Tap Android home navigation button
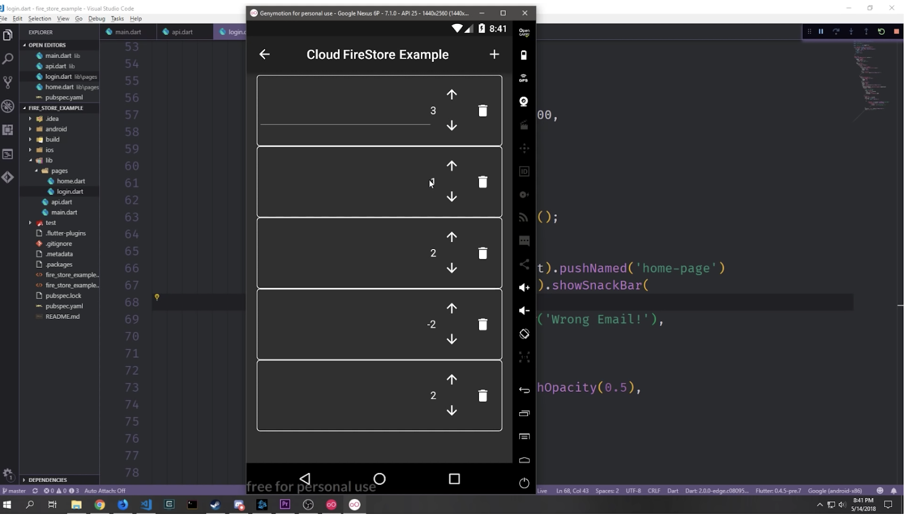Screen dimensions: 909x515 (380, 479)
